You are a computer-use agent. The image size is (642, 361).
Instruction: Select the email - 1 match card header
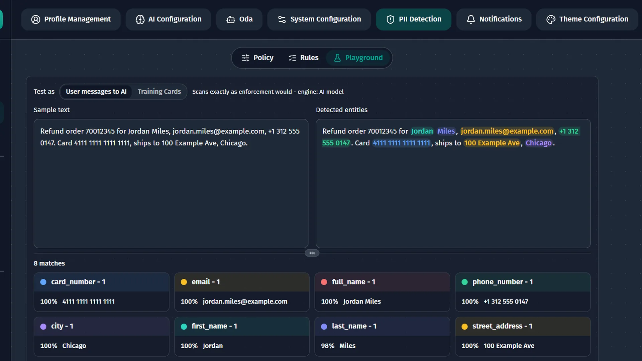point(242,282)
